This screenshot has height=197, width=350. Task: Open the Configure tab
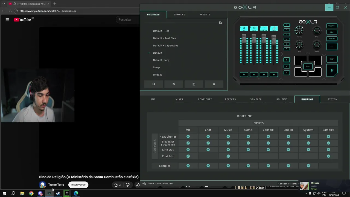tap(205, 99)
